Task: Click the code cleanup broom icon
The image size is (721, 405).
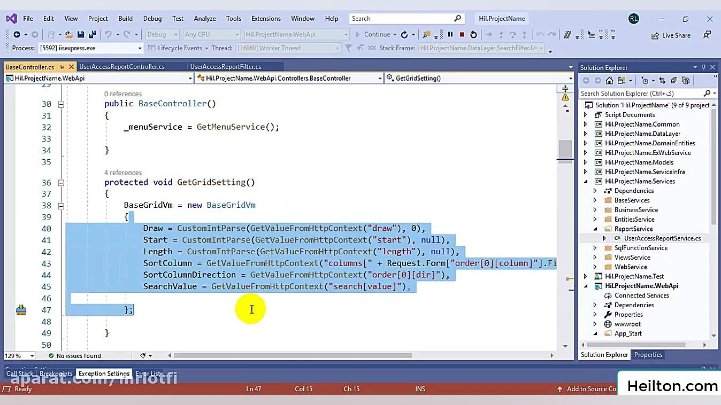Action: pyautogui.click(x=143, y=356)
